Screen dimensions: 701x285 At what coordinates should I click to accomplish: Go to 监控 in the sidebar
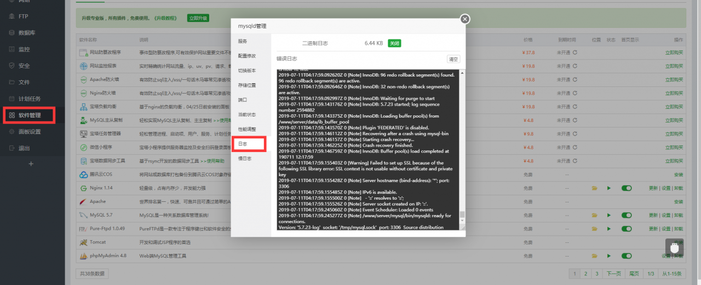[x=24, y=49]
